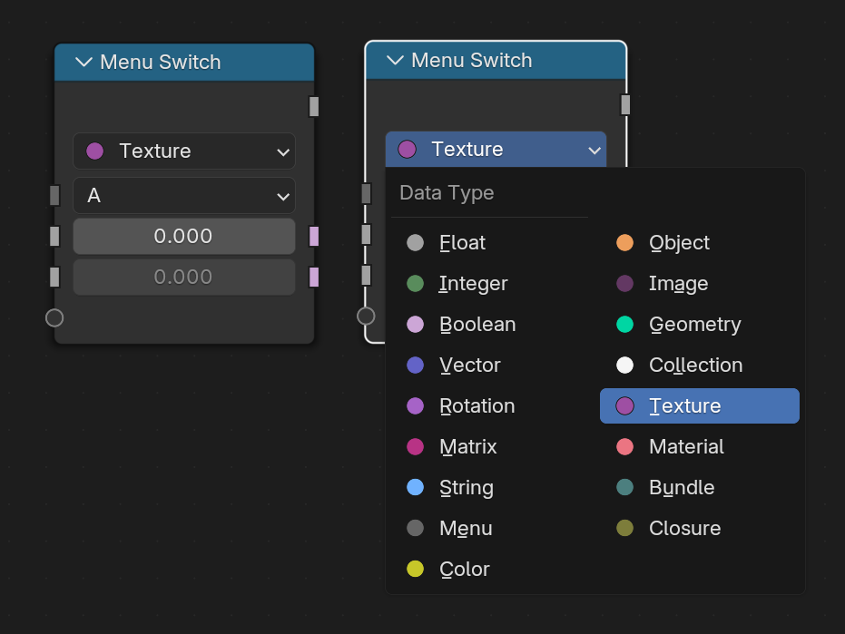Click left node's circular extension socket

54,317
